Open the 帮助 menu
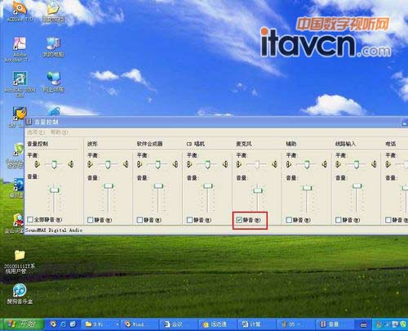408x331 pixels. (x=59, y=132)
